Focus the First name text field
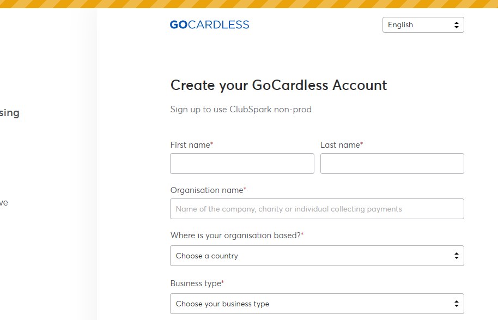Image resolution: width=498 pixels, height=320 pixels. coord(242,164)
